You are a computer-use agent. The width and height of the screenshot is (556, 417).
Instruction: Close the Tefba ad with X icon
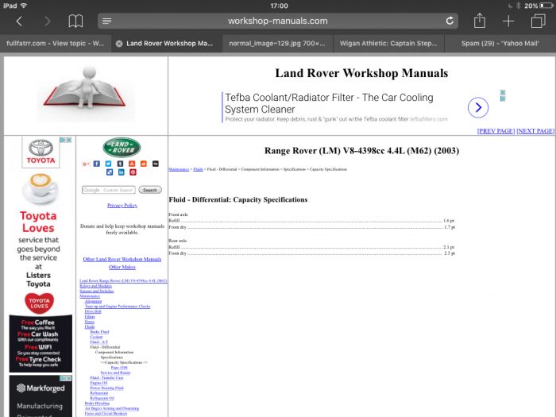click(503, 93)
